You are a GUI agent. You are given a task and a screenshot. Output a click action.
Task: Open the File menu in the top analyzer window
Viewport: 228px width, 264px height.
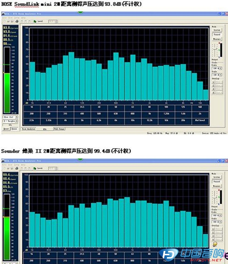[x=4, y=18]
